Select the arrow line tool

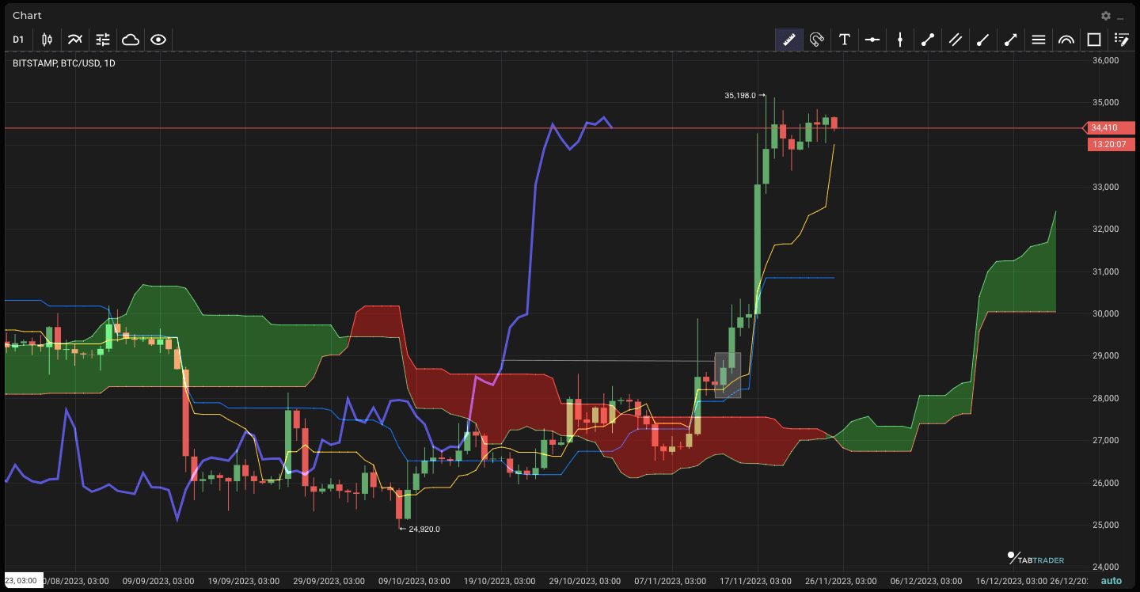(1011, 40)
